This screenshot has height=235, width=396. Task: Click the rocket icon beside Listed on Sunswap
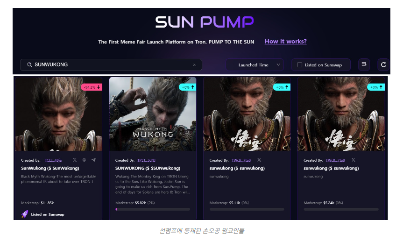click(25, 214)
